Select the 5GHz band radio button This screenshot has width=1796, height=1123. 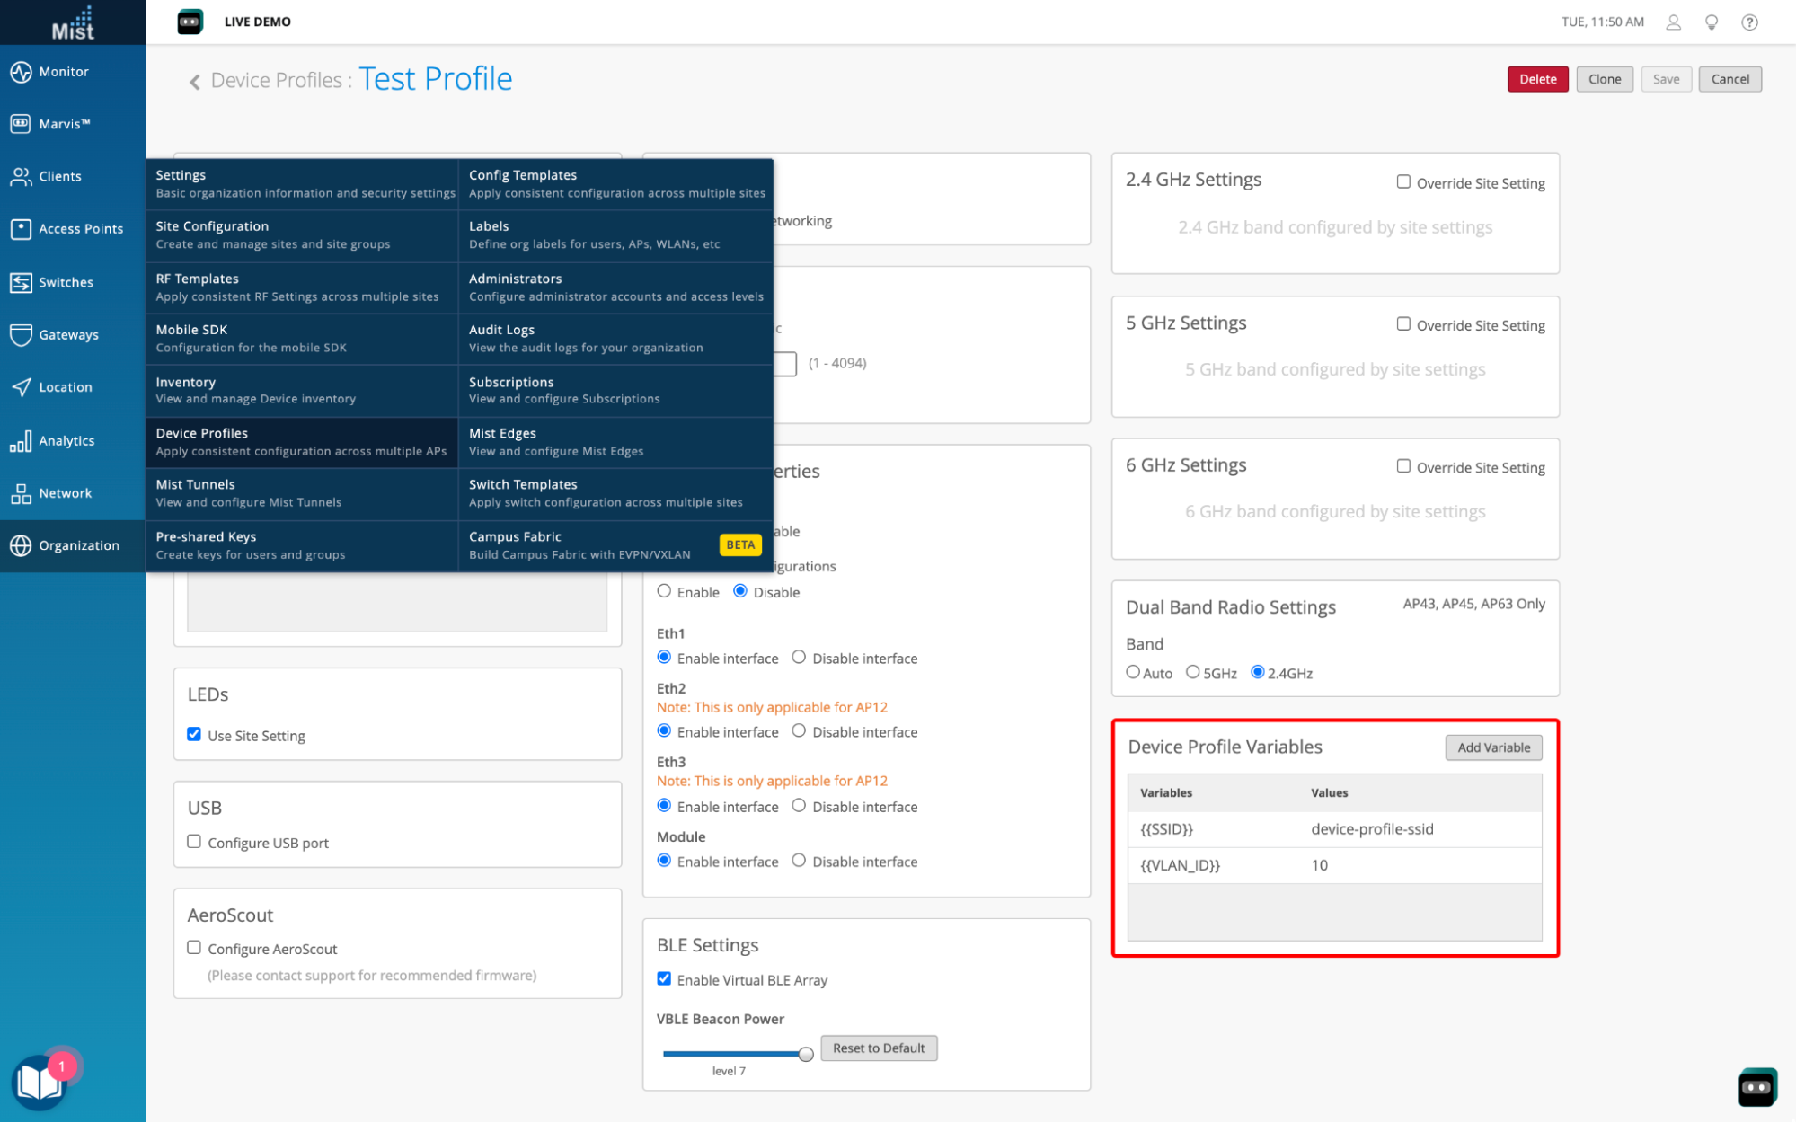click(1193, 672)
